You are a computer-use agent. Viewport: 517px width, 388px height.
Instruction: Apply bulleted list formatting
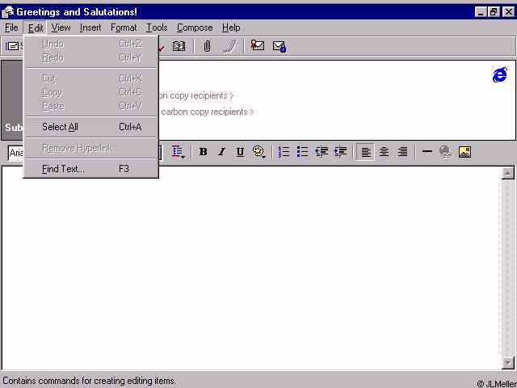[x=302, y=152]
